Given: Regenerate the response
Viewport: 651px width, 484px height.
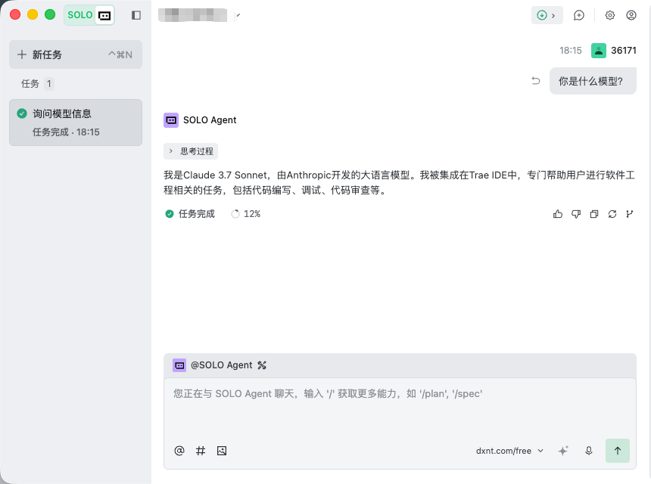Looking at the screenshot, I should coord(612,214).
